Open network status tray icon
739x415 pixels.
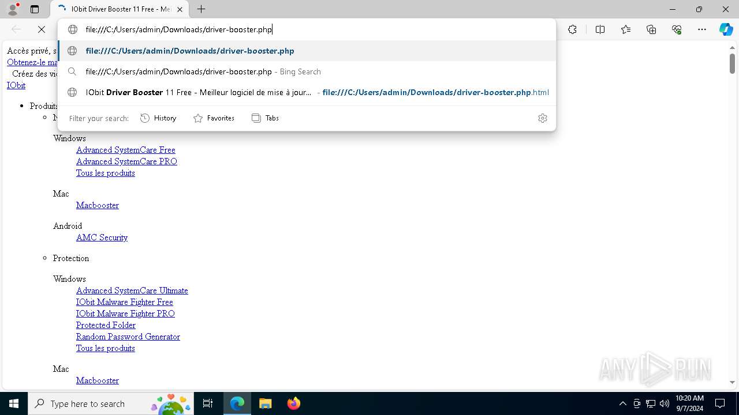(651, 403)
